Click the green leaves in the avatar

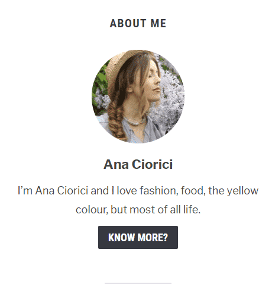pos(99,83)
